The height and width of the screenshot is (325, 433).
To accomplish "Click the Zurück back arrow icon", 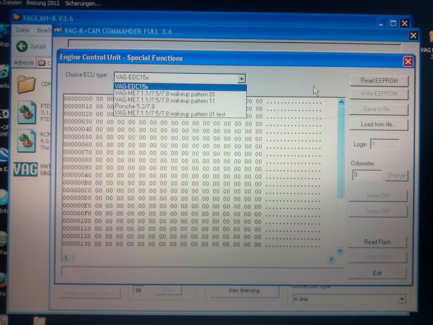I will 22,46.
